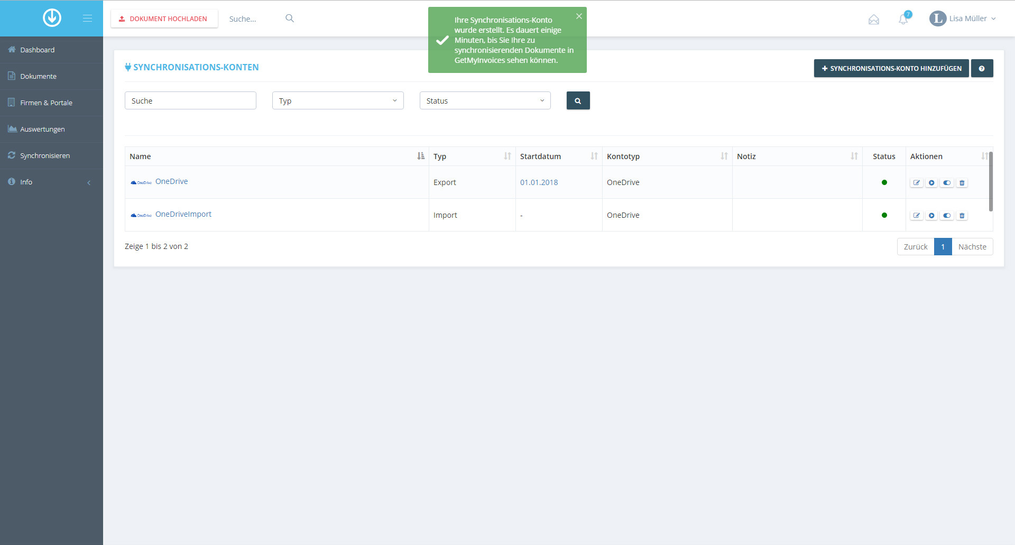Image resolution: width=1015 pixels, height=545 pixels.
Task: Sort table by Name column
Action: click(276, 156)
